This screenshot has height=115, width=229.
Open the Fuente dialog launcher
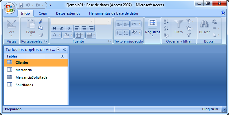tap(110, 41)
